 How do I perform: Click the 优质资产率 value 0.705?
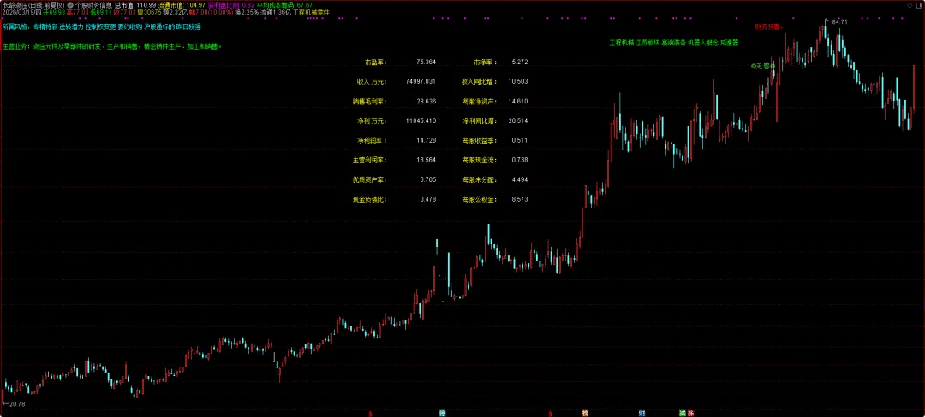[427, 179]
